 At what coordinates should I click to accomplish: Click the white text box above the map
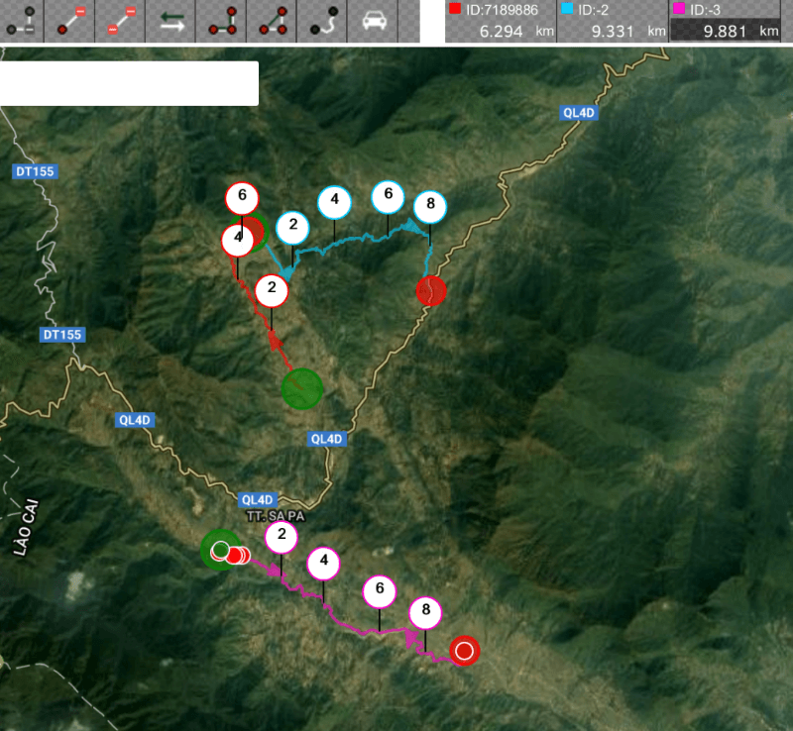(x=129, y=83)
